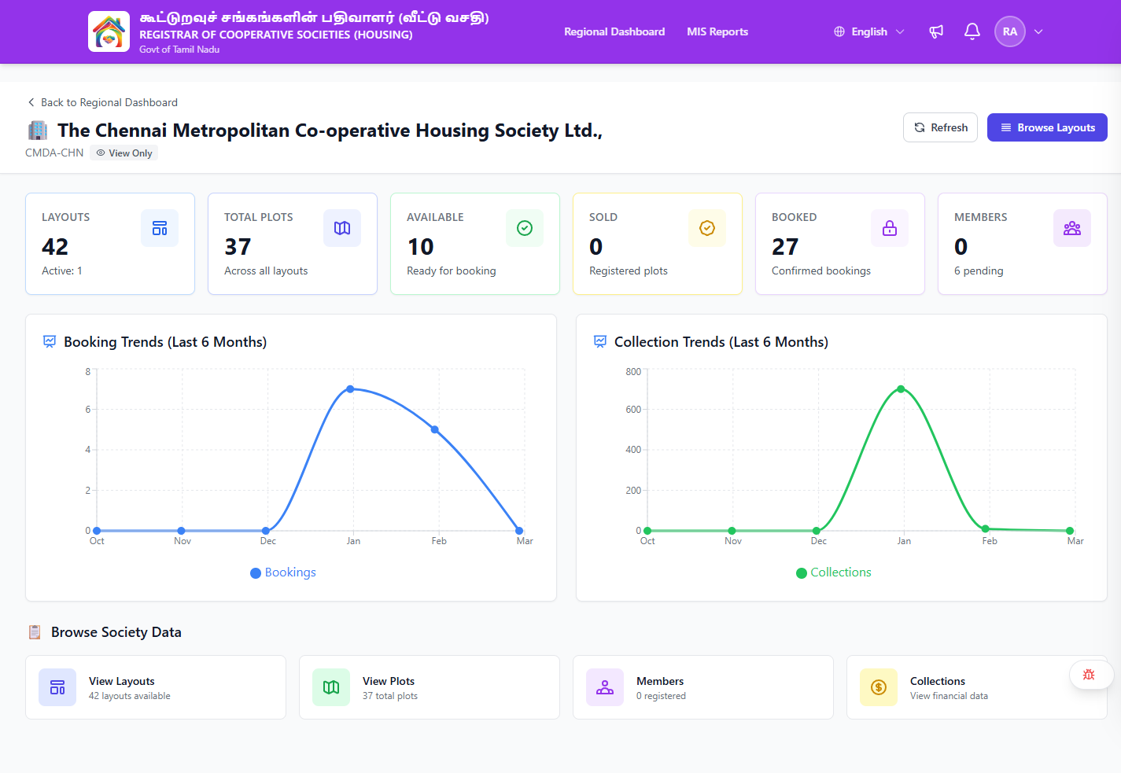This screenshot has width=1121, height=773.
Task: Click the Feb data point on Collections chart
Action: [986, 528]
